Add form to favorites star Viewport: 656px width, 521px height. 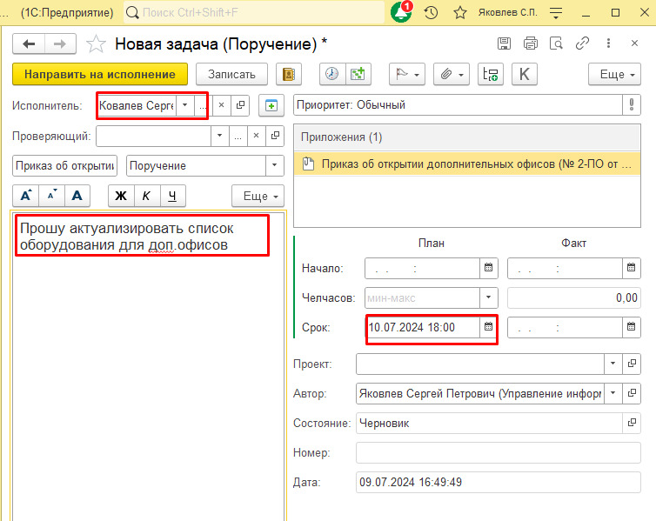(x=96, y=43)
